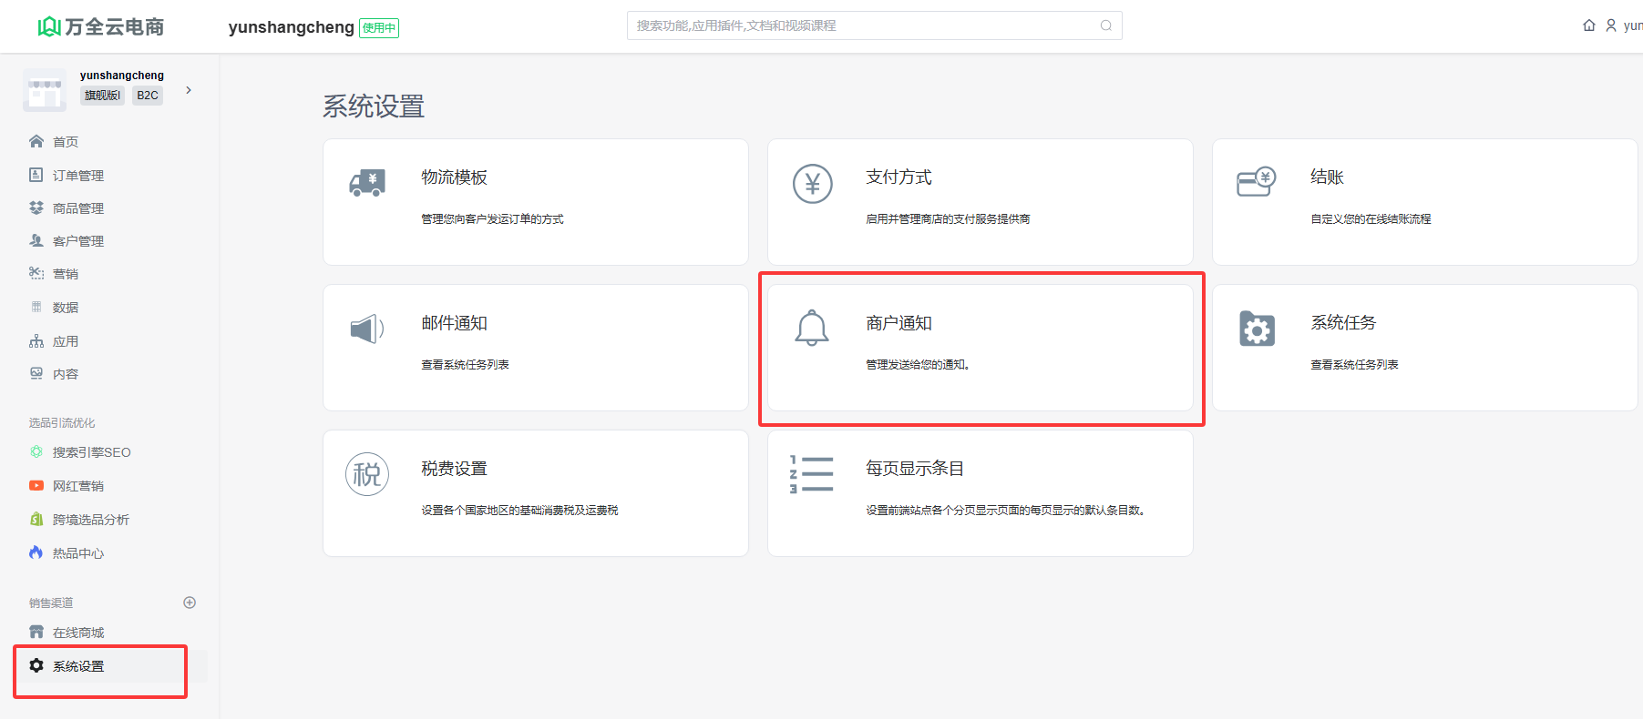Click the tax settings 税 icon
The image size is (1643, 719).
point(367,474)
